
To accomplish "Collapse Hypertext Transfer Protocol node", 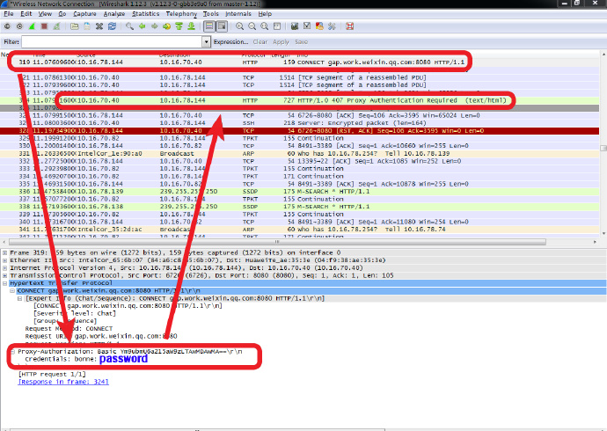I will [x=4, y=283].
